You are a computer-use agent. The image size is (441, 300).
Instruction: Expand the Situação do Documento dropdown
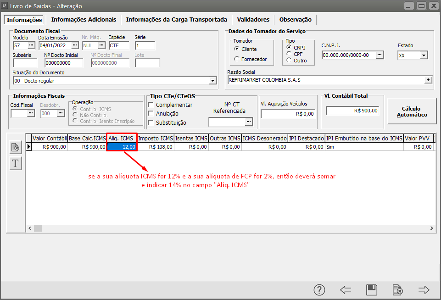click(212, 81)
